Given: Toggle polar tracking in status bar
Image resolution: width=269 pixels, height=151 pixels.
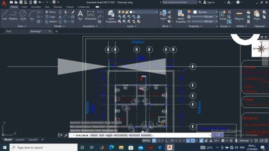Looking at the screenshot, I should (x=172, y=141).
